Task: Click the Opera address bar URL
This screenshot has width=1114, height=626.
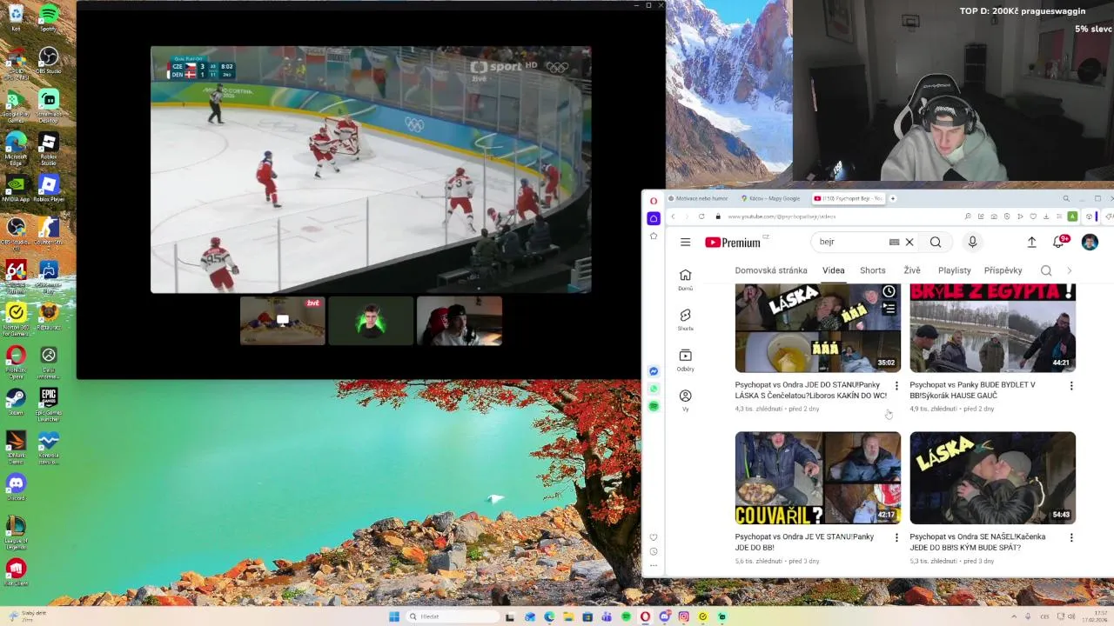Action: (x=781, y=216)
